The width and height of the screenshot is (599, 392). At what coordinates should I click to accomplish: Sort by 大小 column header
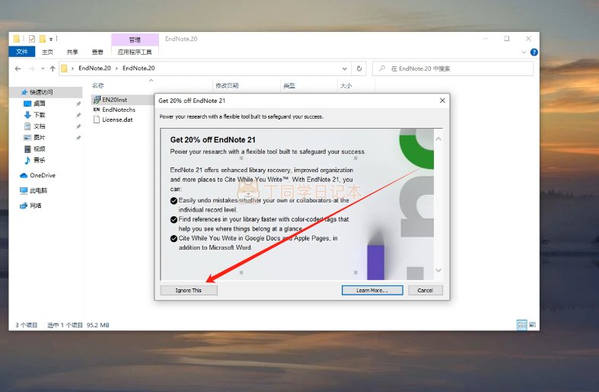pos(346,85)
